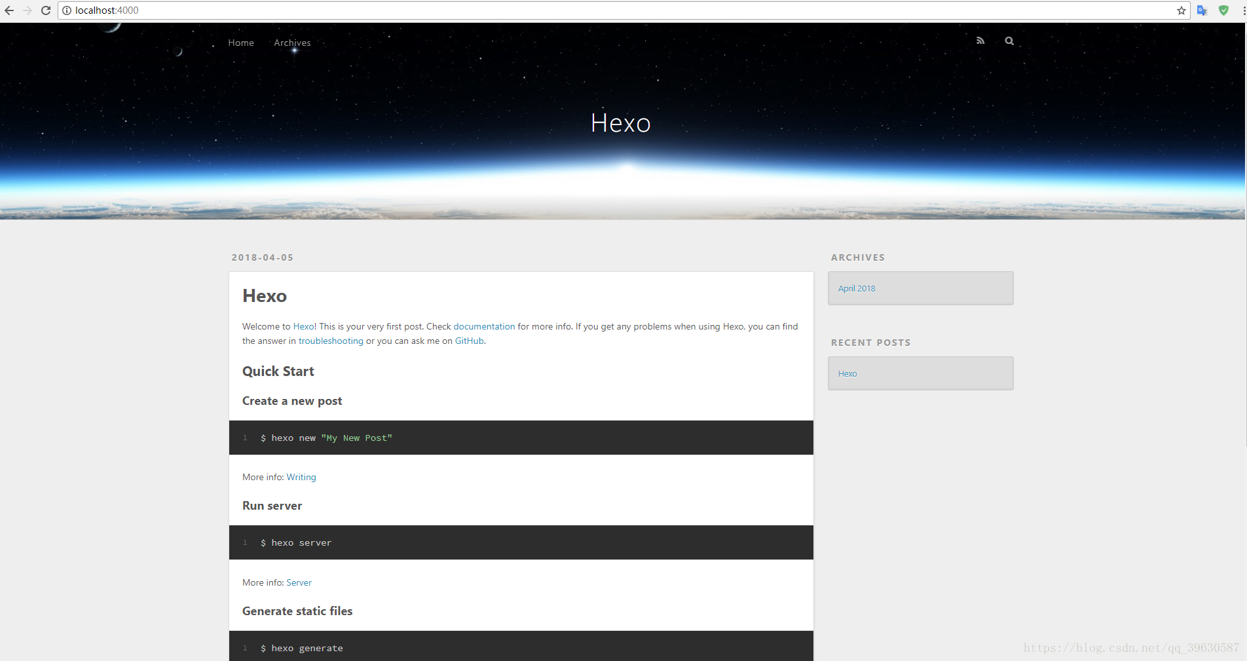Click the hexo new "My New Post" code line
The image size is (1247, 661).
326,438
